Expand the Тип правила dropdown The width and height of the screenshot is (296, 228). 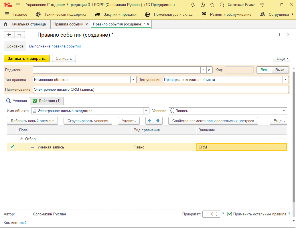pos(133,80)
